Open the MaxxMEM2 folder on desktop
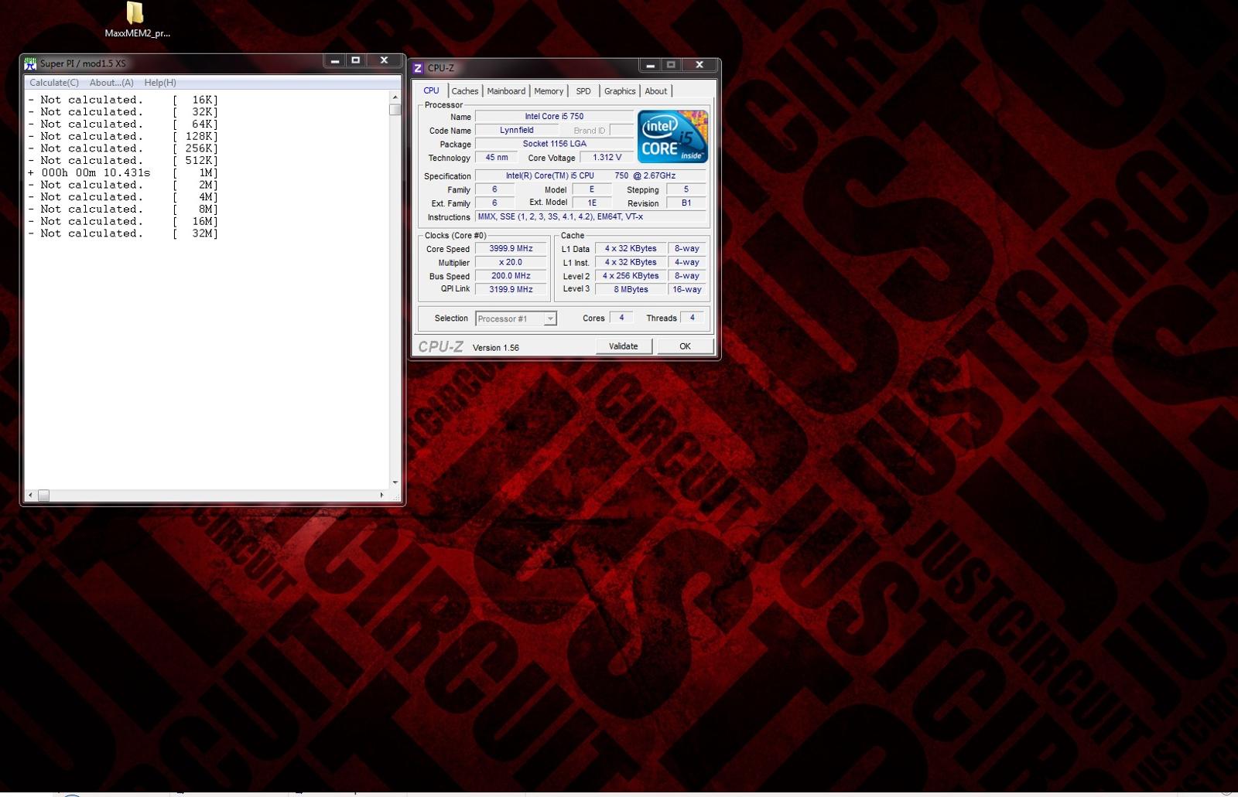Viewport: 1238px width, 797px height. [x=136, y=19]
